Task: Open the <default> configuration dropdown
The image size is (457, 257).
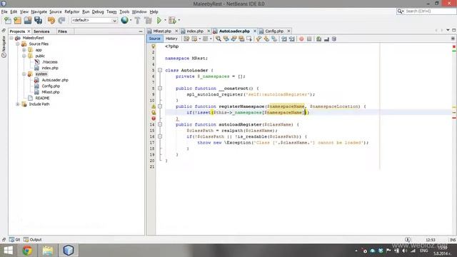Action: pos(94,21)
